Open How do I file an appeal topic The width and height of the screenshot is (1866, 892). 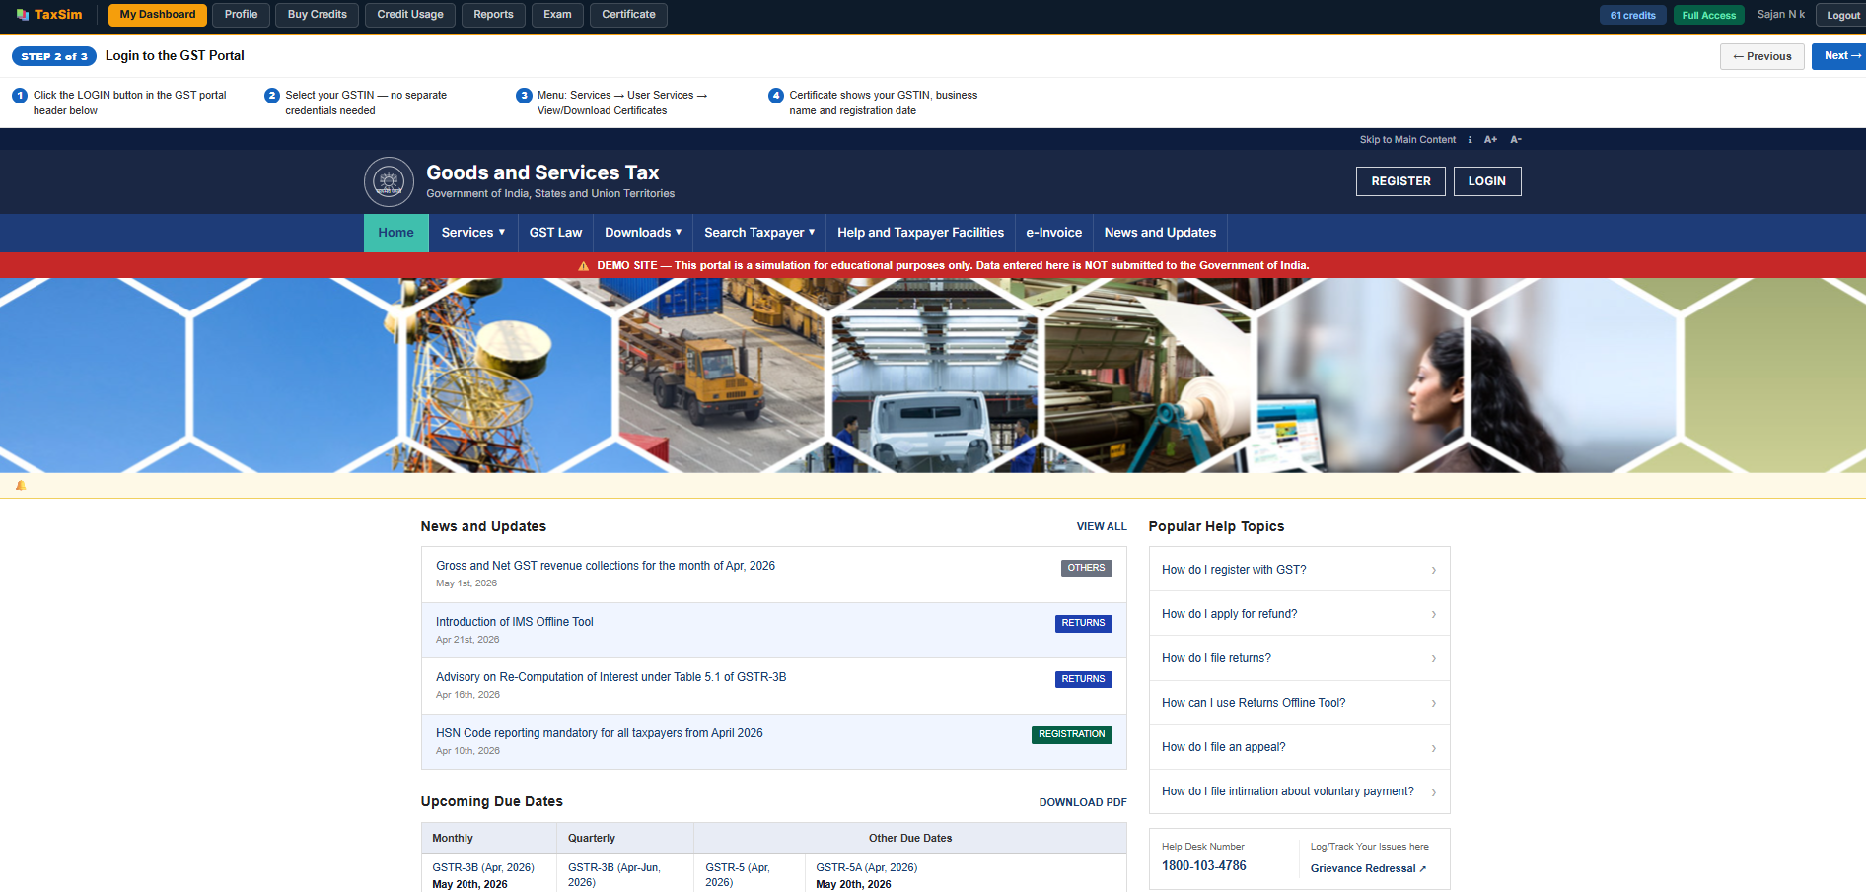(x=1299, y=747)
